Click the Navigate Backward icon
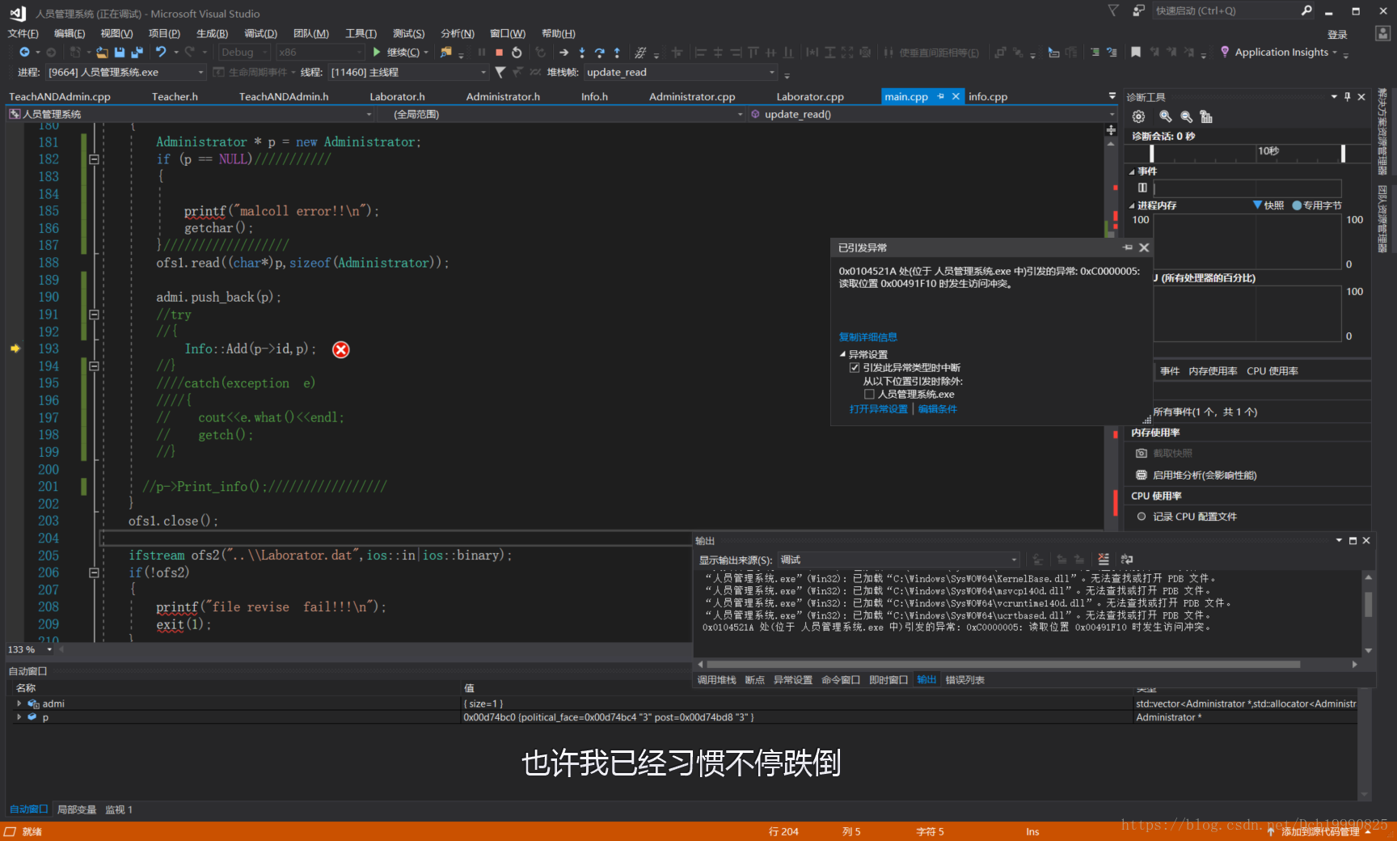 (24, 53)
